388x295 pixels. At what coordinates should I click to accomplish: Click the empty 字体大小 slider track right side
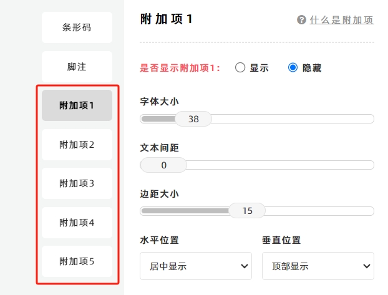coord(293,118)
